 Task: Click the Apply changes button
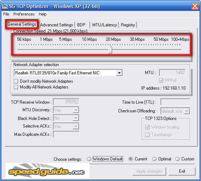point(149,171)
